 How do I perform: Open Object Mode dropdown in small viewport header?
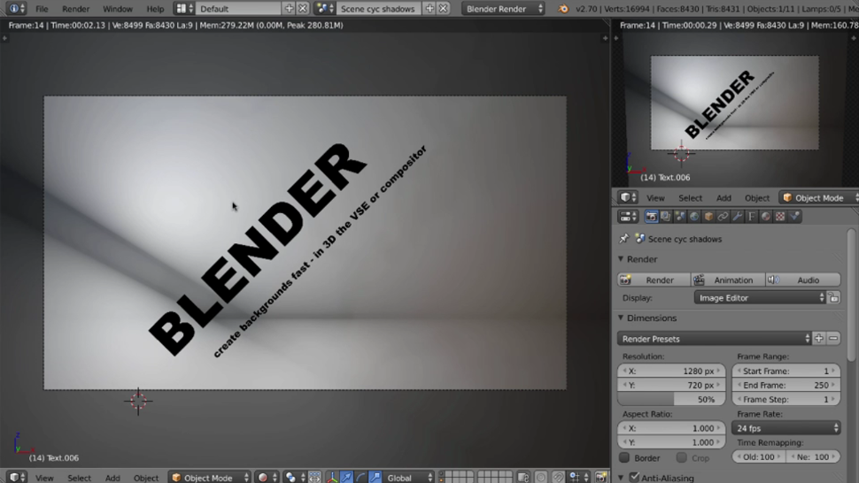click(x=819, y=198)
